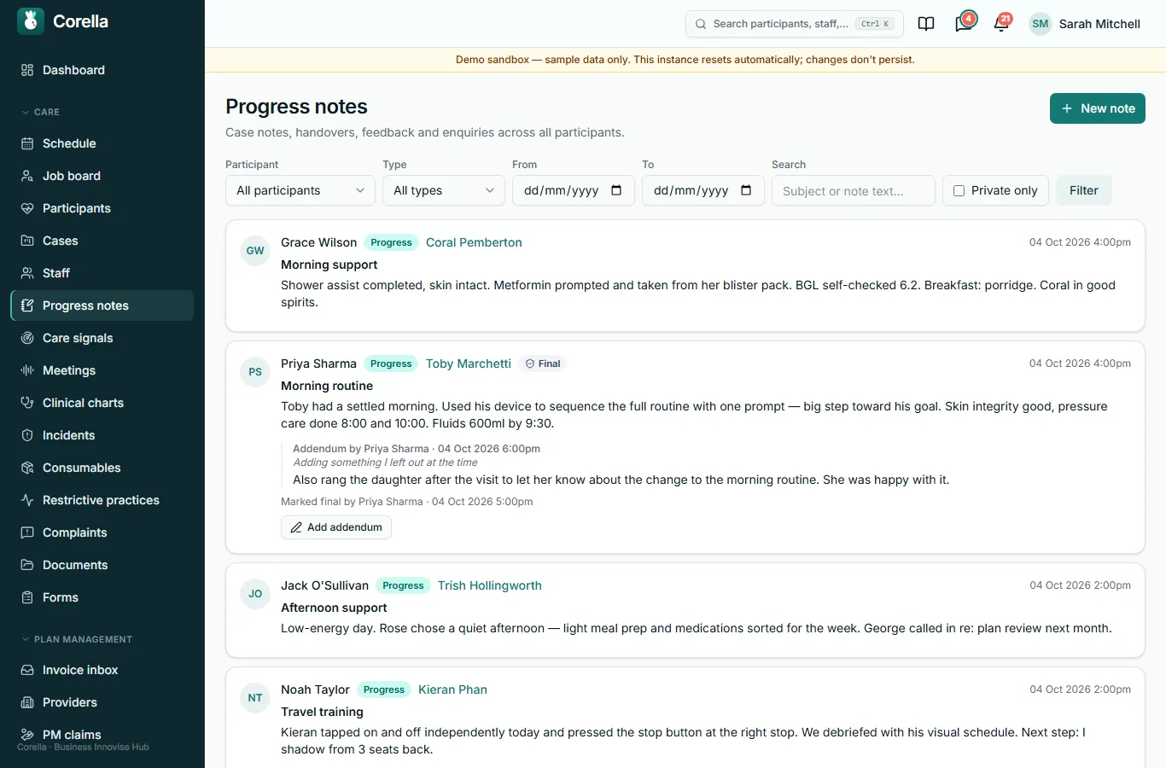Click the global Search participants, staff field

(794, 24)
